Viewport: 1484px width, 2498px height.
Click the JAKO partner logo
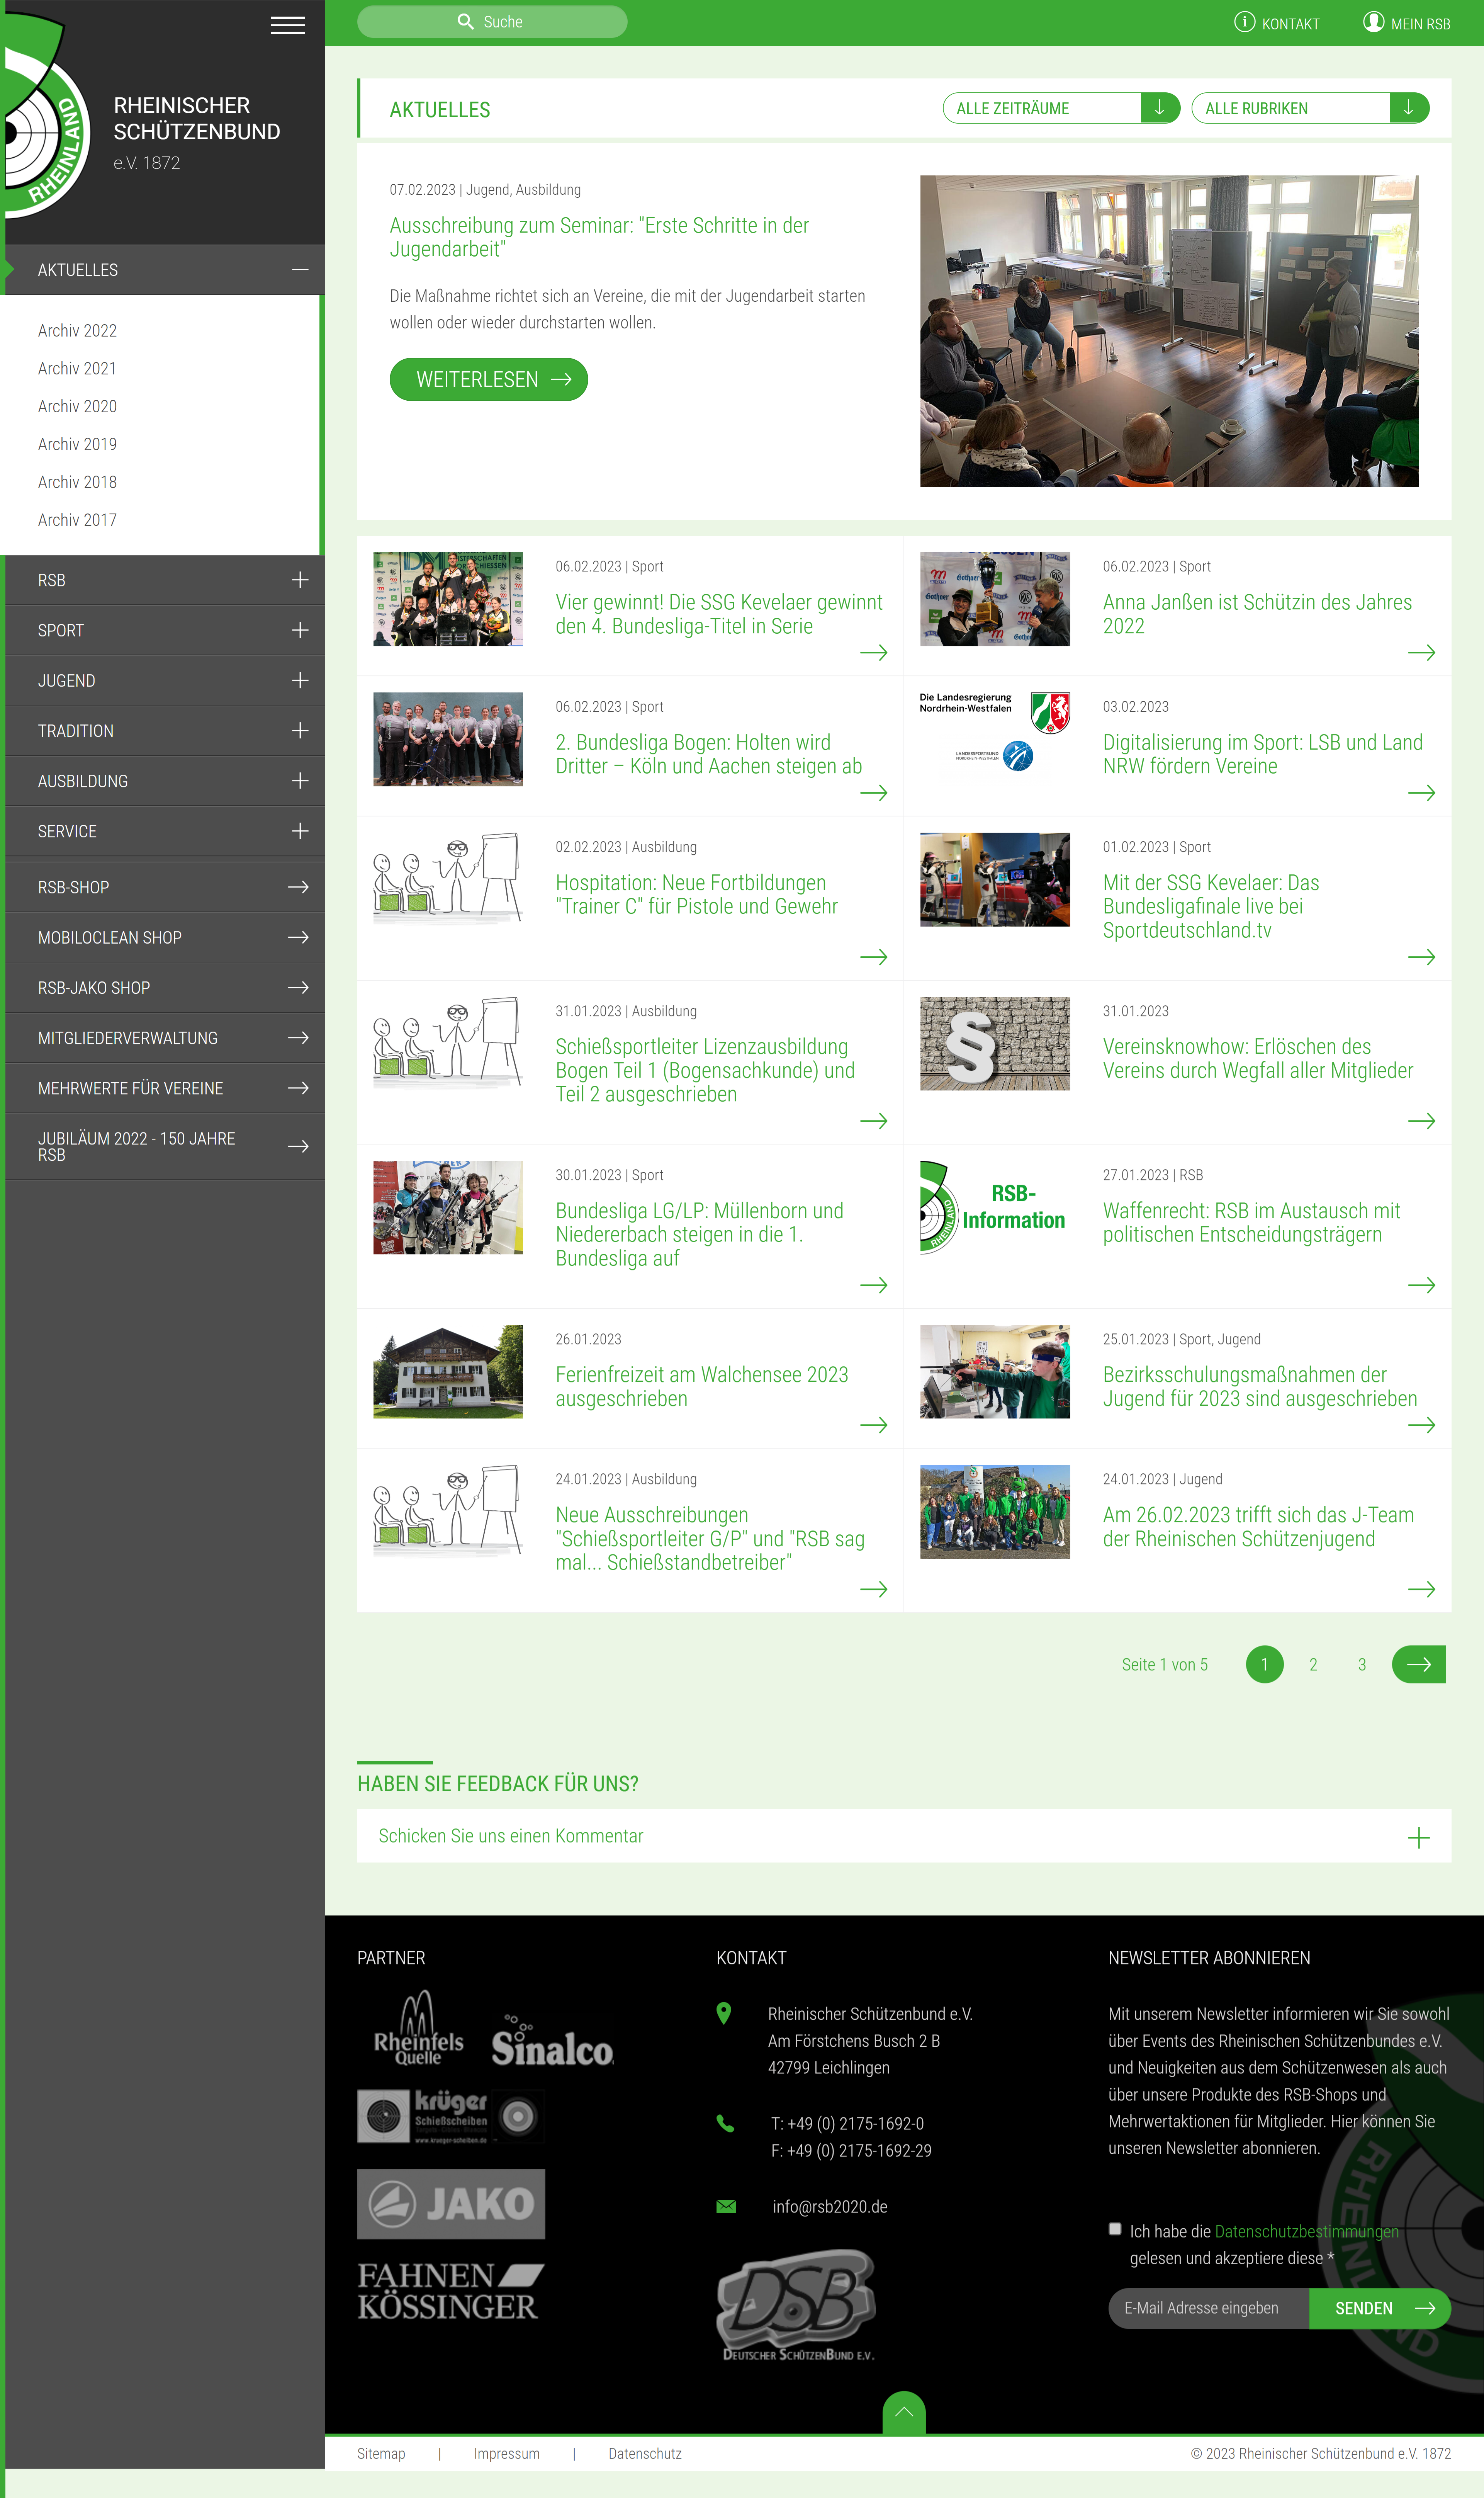451,2204
